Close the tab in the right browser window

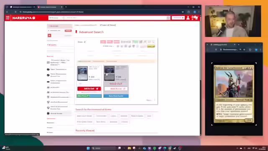click(x=234, y=45)
